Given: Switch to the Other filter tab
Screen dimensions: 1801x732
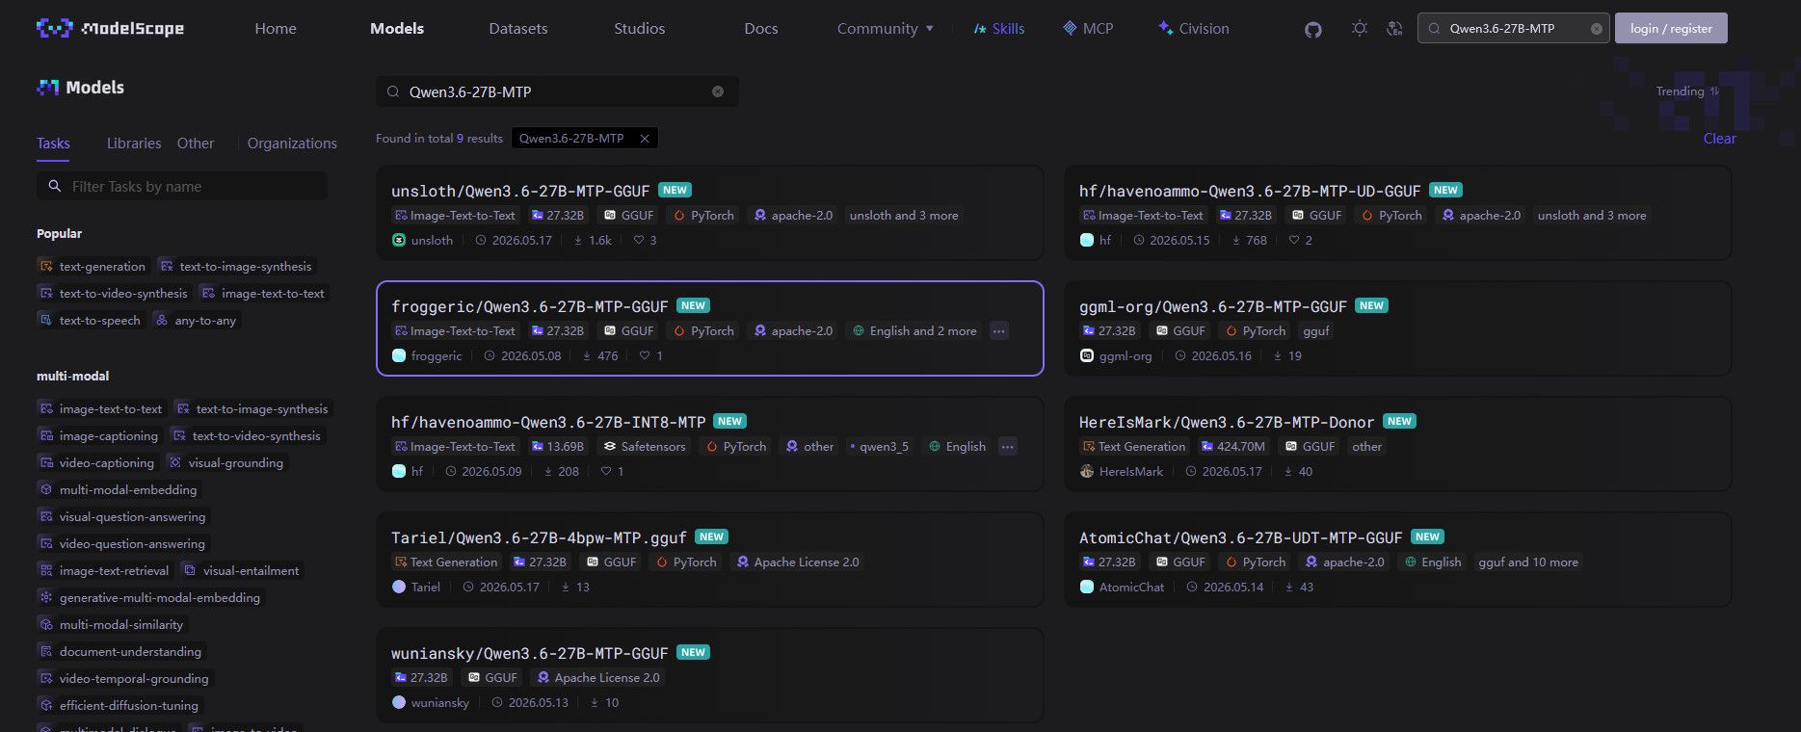Looking at the screenshot, I should tap(196, 144).
